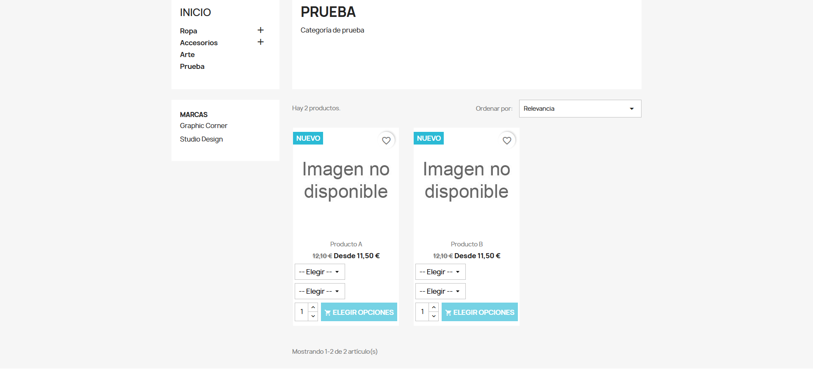The image size is (813, 385).
Task: Click Elegir Opciones button for Producto A
Action: pos(359,312)
